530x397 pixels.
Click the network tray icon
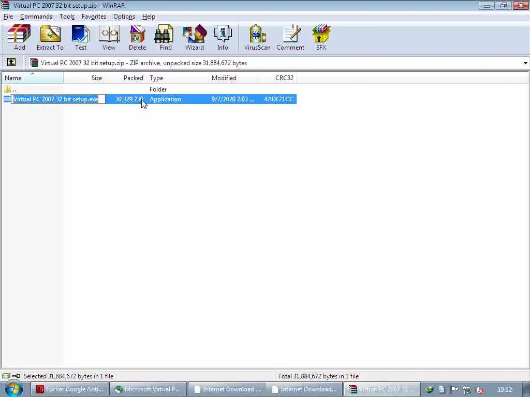pyautogui.click(x=467, y=390)
